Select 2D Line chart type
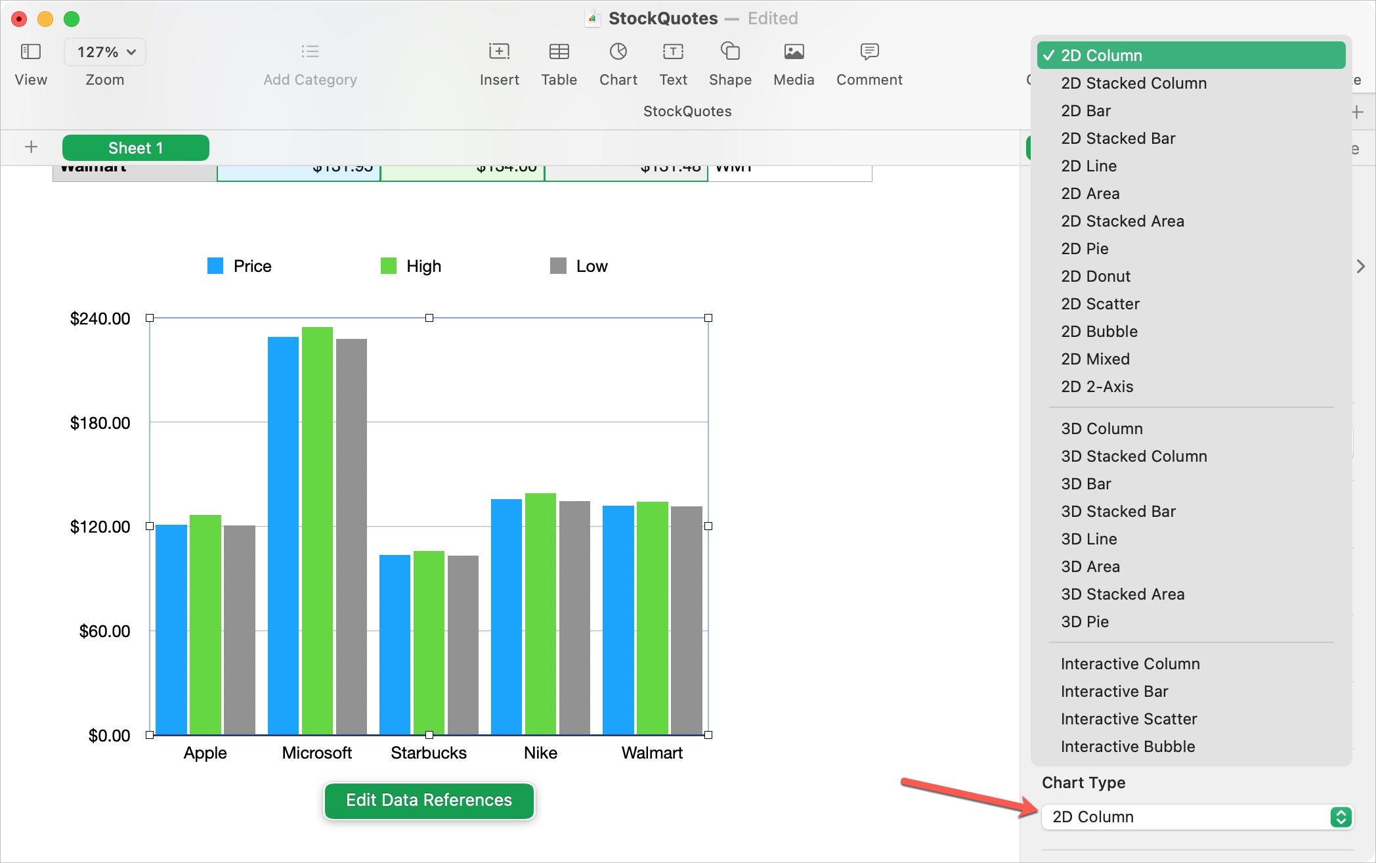The height and width of the screenshot is (863, 1376). (1191, 166)
